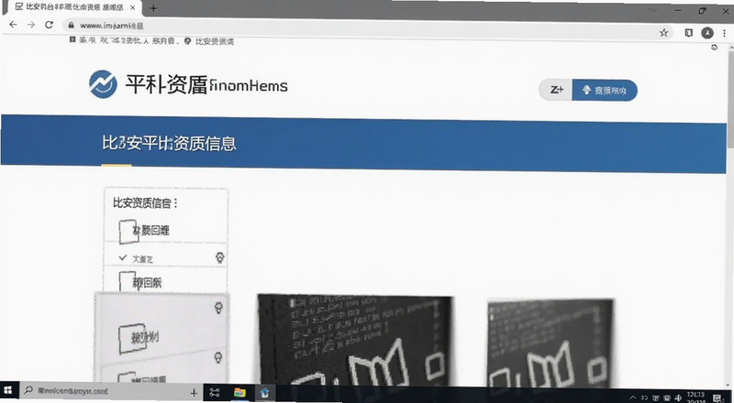Image resolution: width=734 pixels, height=403 pixels.
Task: Open the Windows Start menu
Action: click(7, 392)
